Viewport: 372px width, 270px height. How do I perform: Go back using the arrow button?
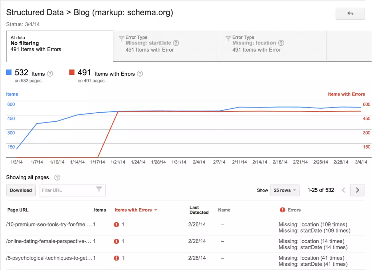click(350, 13)
